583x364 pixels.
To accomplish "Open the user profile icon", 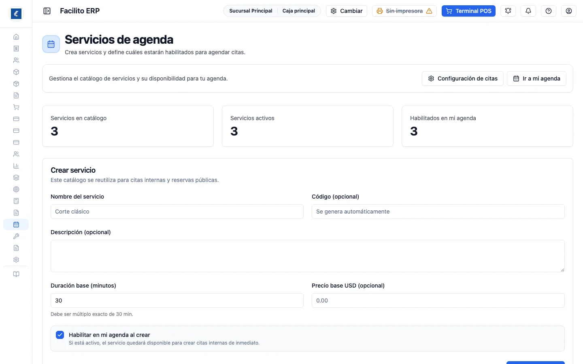I will pos(569,11).
